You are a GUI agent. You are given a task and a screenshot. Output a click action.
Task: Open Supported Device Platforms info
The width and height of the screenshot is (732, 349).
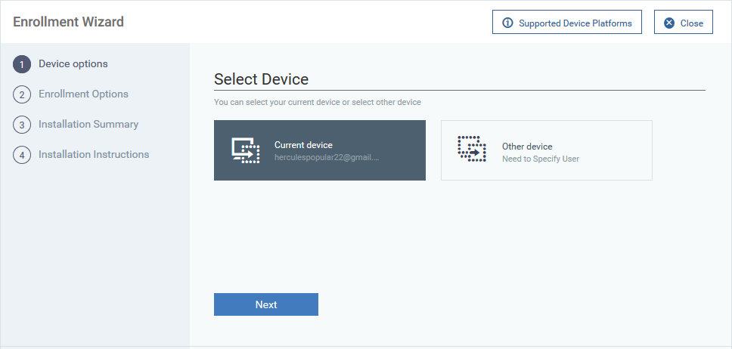[x=567, y=22]
